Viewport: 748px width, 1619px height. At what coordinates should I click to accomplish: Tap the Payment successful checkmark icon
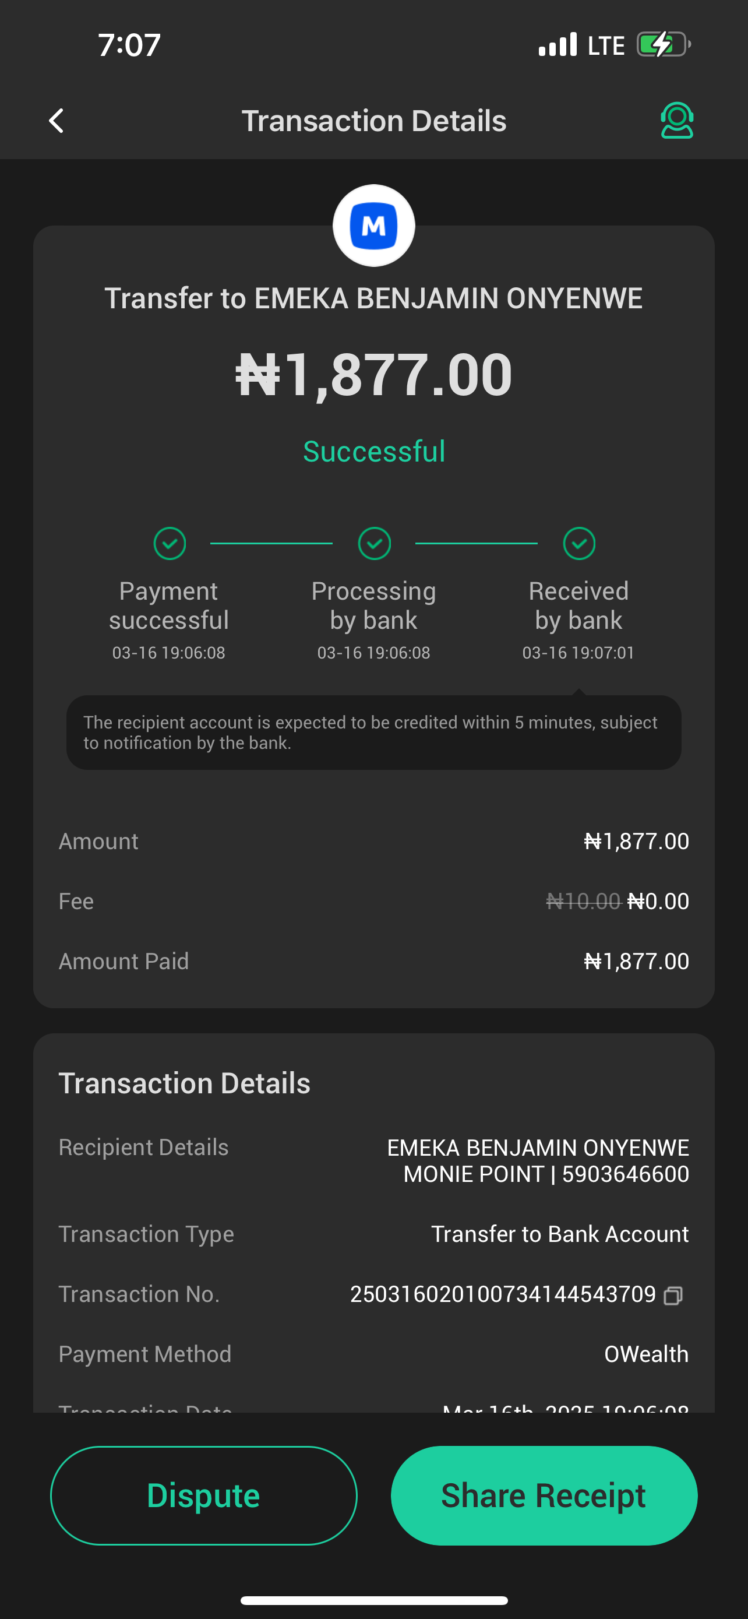coord(170,543)
